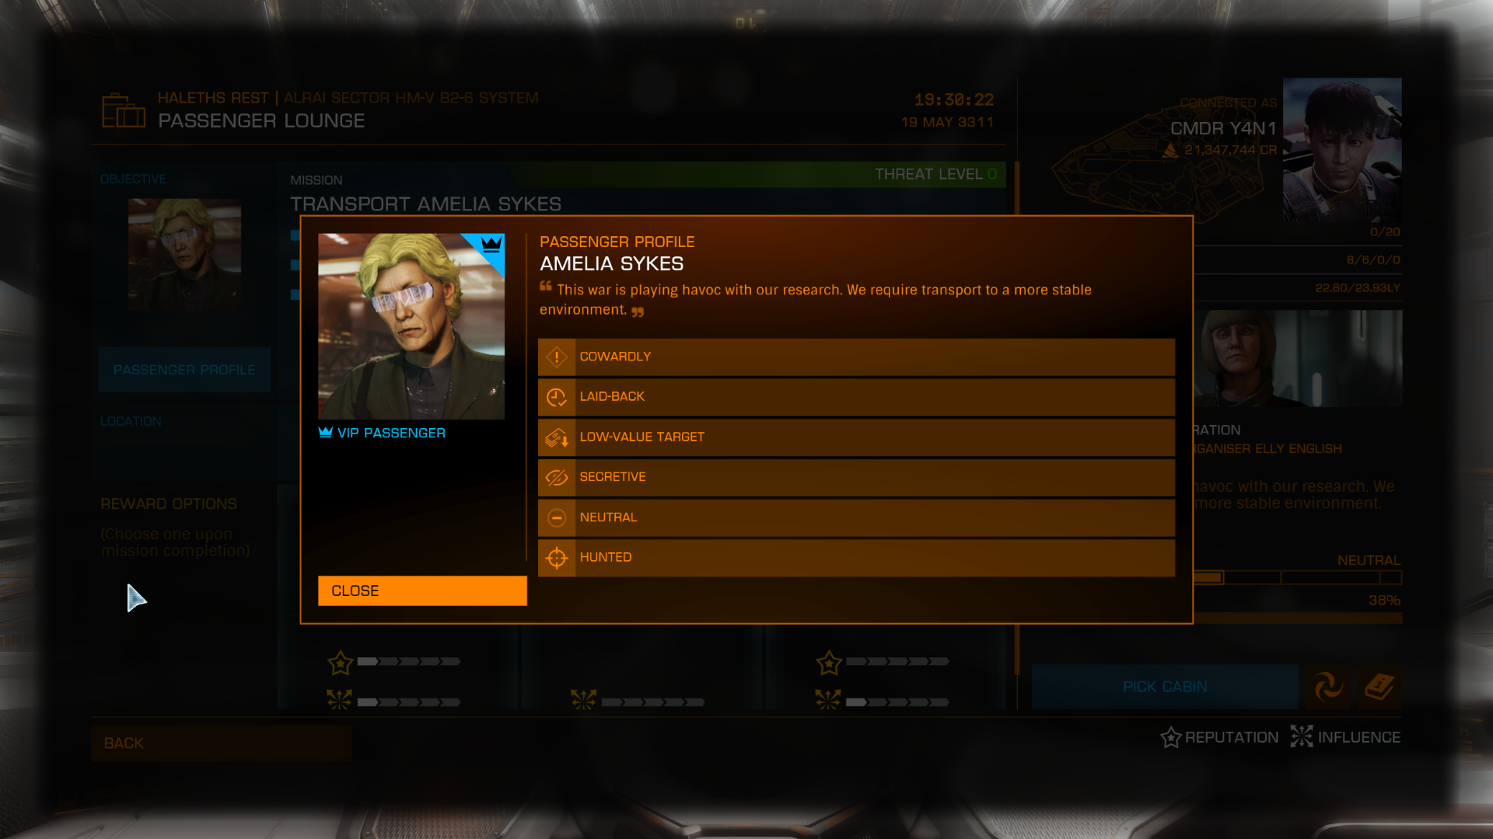This screenshot has height=839, width=1493.
Task: Click Amelia Sykes profile portrait
Action: 411,326
